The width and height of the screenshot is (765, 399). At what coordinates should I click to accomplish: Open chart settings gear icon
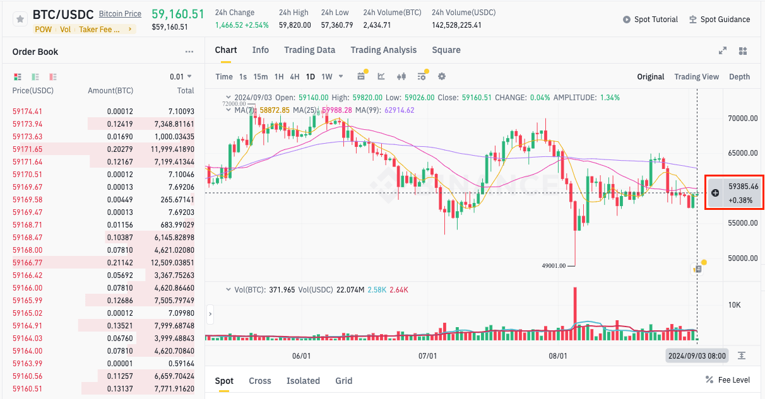click(x=442, y=76)
